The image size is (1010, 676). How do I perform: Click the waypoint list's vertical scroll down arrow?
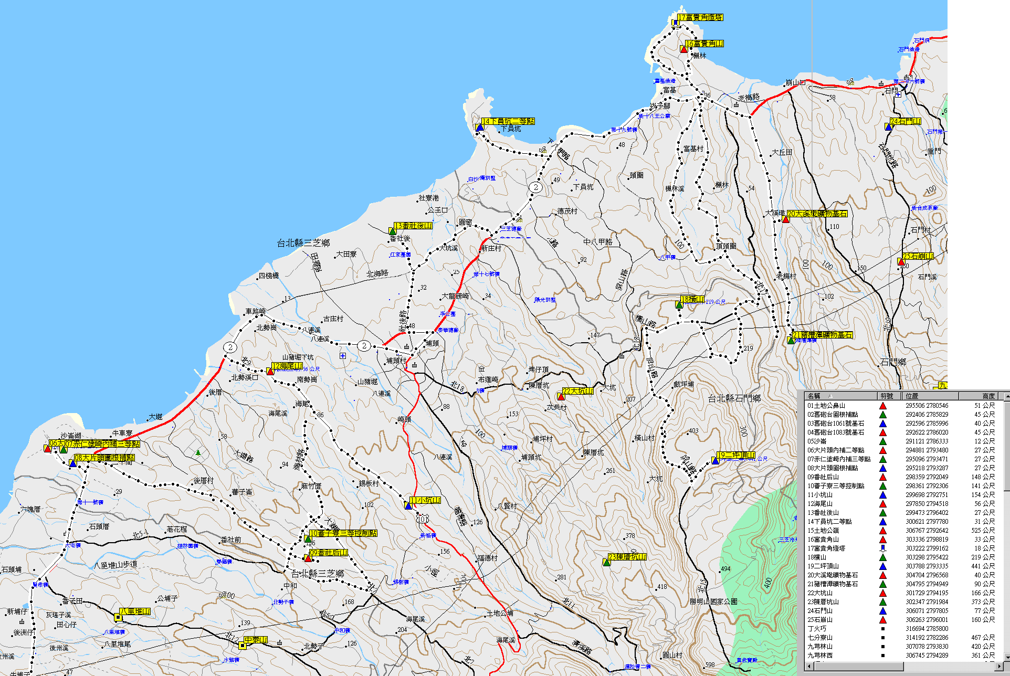tap(1007, 658)
